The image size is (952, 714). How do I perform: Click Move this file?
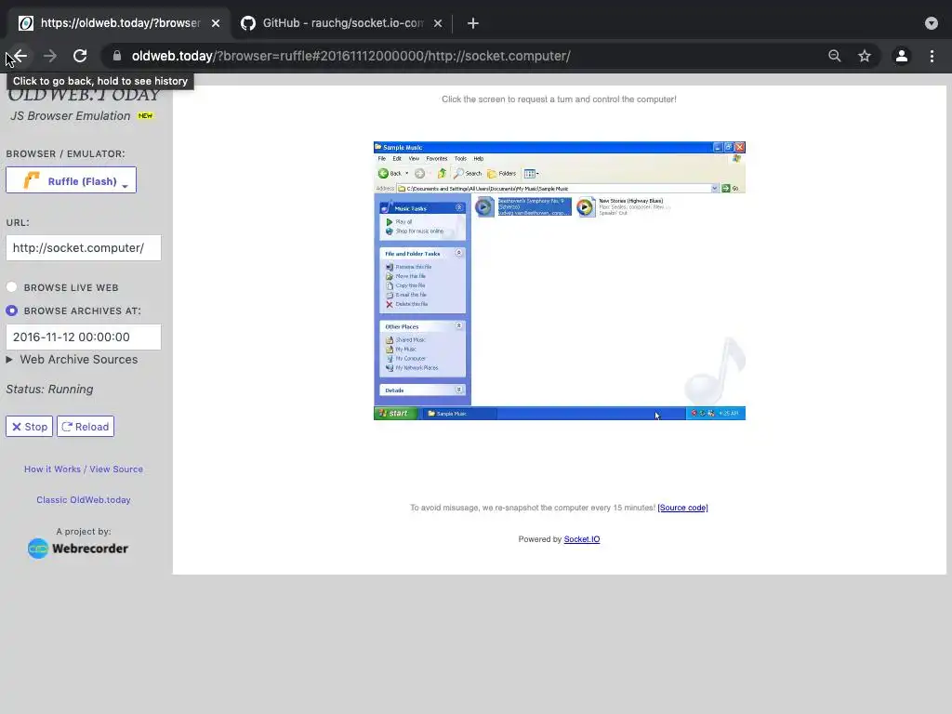(x=405, y=275)
